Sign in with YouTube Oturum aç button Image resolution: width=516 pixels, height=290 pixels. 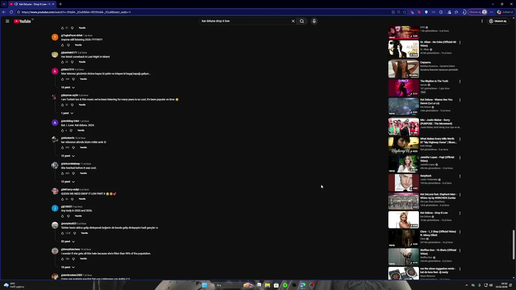(x=497, y=21)
